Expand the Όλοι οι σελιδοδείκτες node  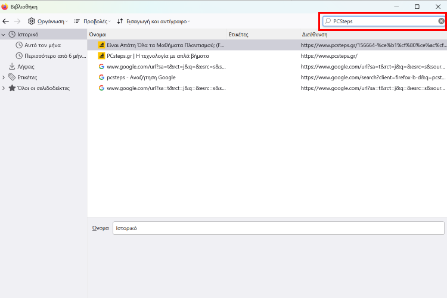click(x=4, y=88)
